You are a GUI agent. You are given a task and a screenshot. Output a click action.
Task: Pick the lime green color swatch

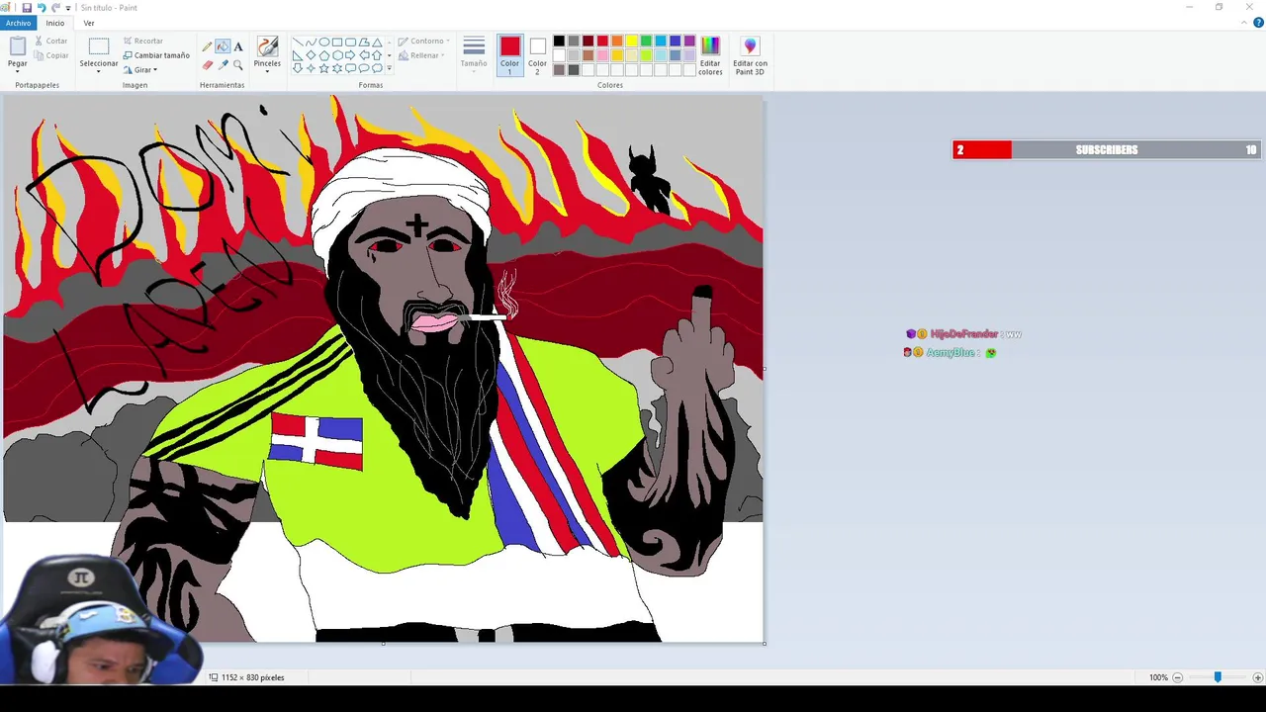[x=646, y=55]
